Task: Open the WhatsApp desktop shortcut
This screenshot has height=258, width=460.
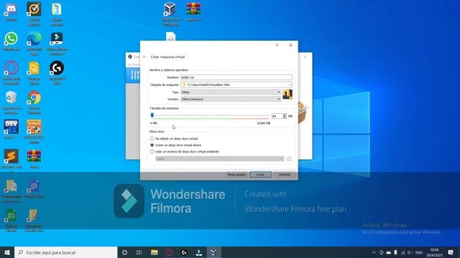Action: [x=11, y=42]
